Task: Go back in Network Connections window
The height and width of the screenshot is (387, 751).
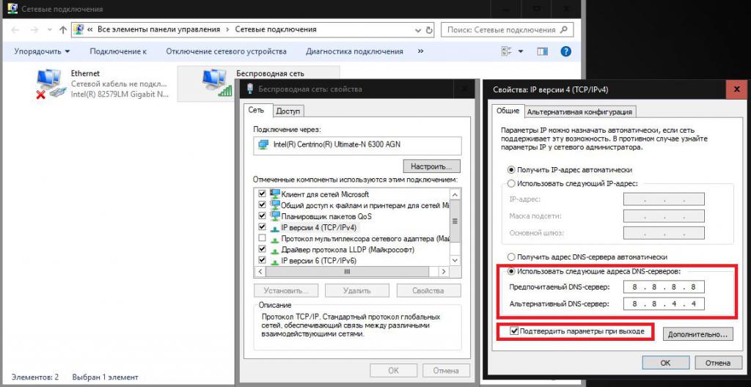Action: point(15,30)
